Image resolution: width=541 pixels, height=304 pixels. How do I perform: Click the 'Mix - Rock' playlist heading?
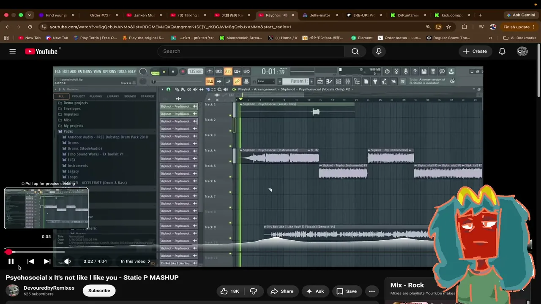pos(407,285)
